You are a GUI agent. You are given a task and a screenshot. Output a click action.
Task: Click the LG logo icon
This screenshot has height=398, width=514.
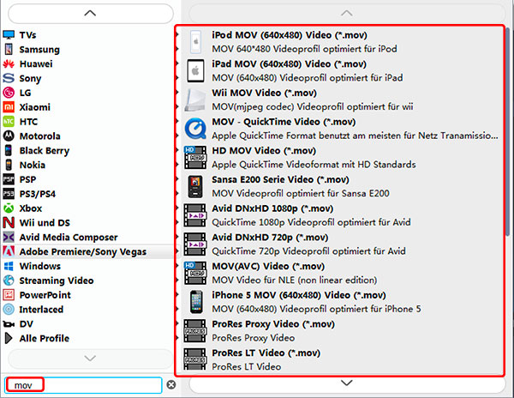(9, 93)
